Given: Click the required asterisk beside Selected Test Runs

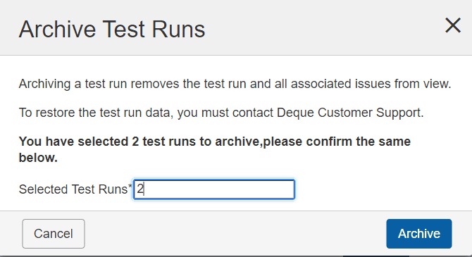Looking at the screenshot, I should click(130, 187).
